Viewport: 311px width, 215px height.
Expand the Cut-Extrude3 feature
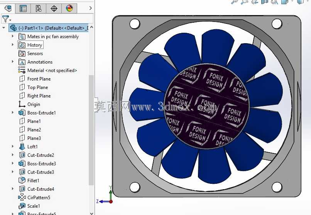[12, 171]
